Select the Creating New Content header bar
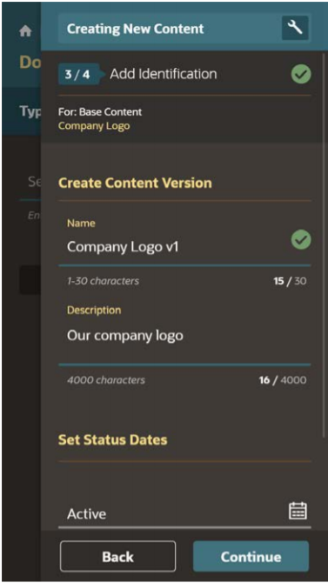Screen dimensions: 328x583 (x=184, y=28)
